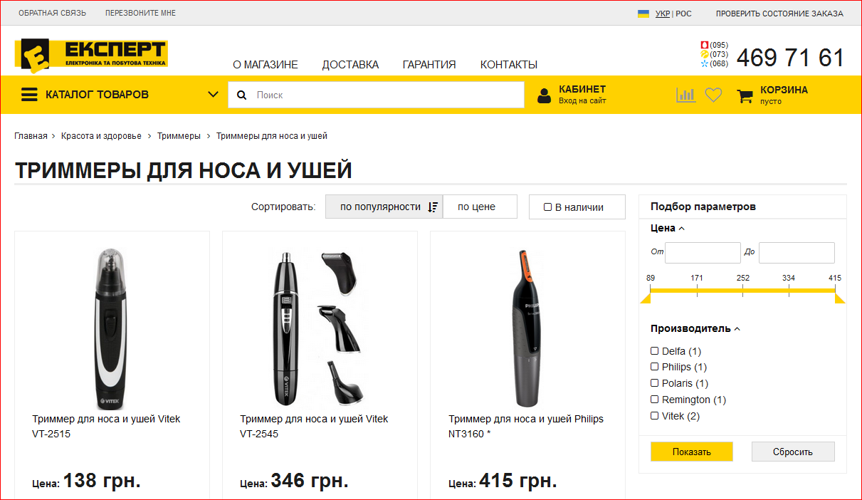The height and width of the screenshot is (500, 862).
Task: Collapse the Цена filter section
Action: pyautogui.click(x=682, y=229)
